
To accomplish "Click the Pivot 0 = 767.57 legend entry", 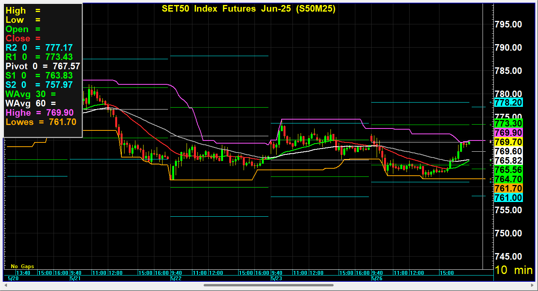I will 43,66.
